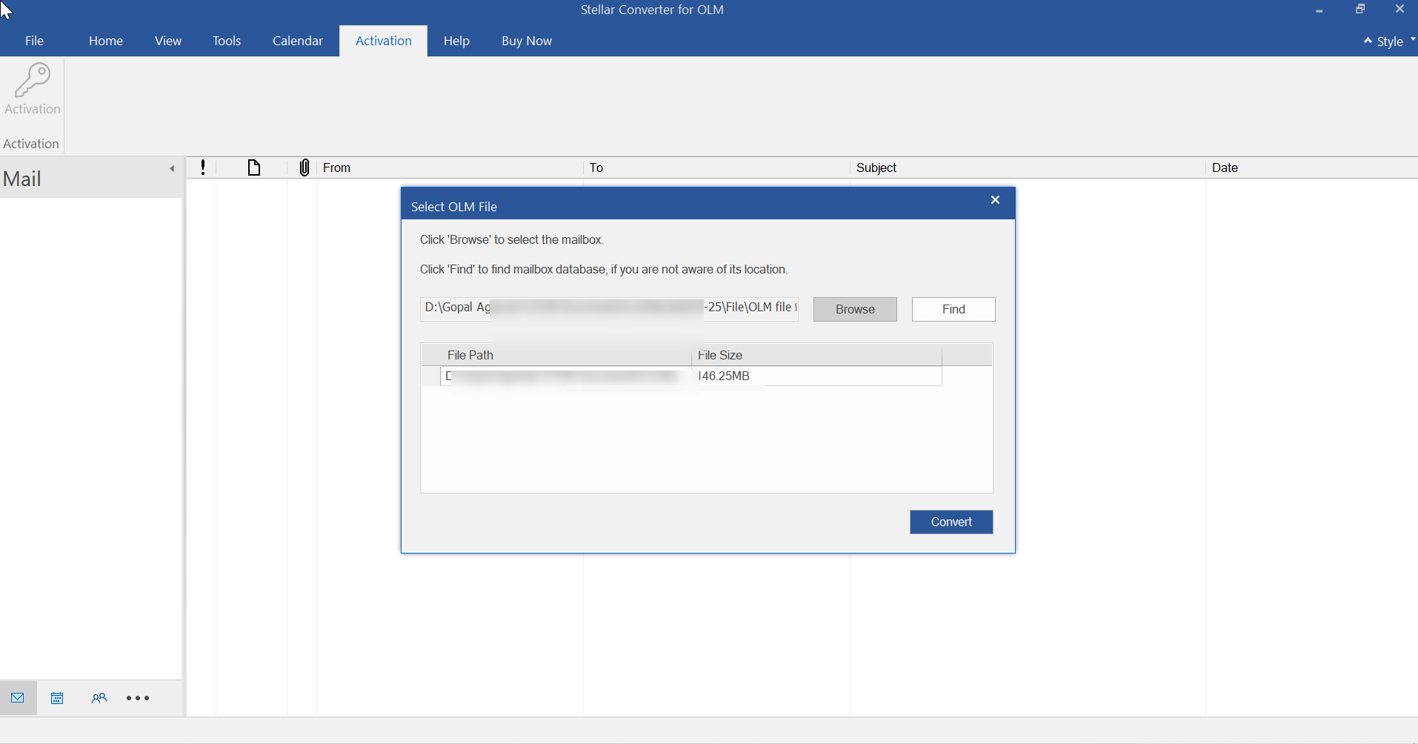Click the To column header

717,167
